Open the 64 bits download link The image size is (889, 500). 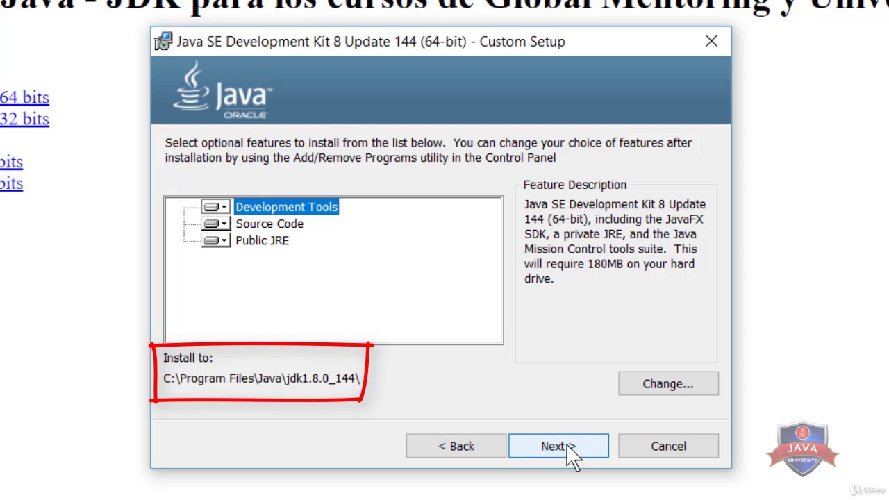tap(24, 97)
